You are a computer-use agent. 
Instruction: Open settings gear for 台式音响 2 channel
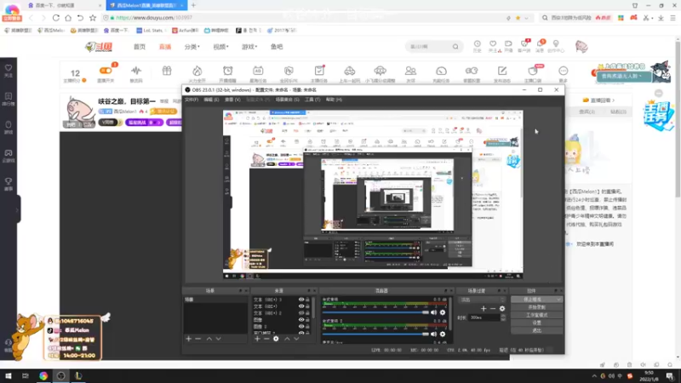[443, 334]
